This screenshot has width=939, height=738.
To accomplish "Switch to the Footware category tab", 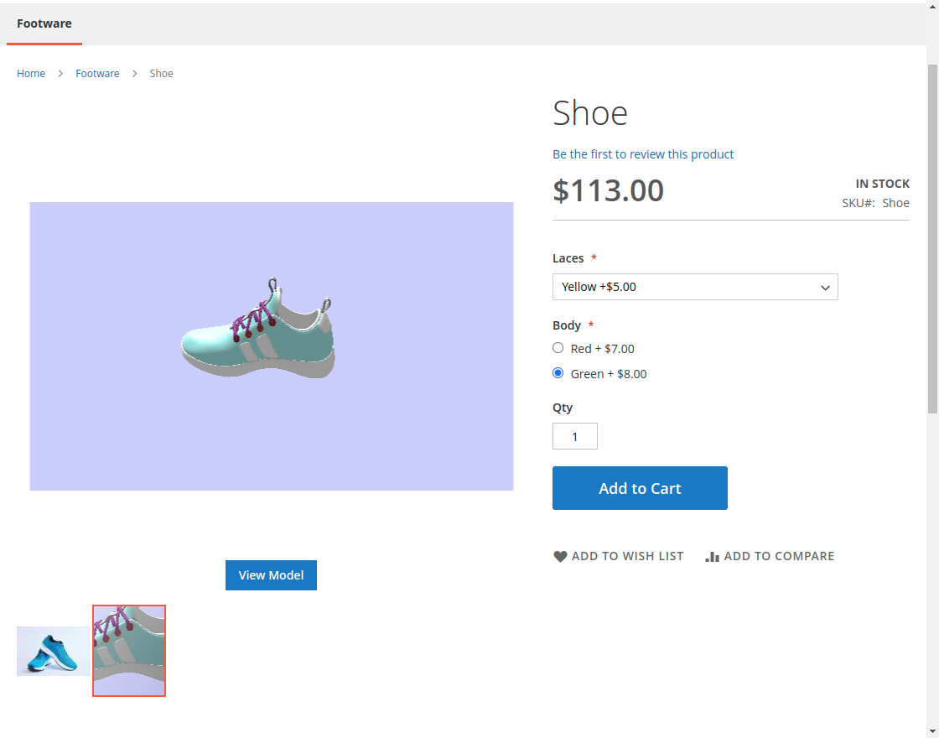I will tap(44, 23).
